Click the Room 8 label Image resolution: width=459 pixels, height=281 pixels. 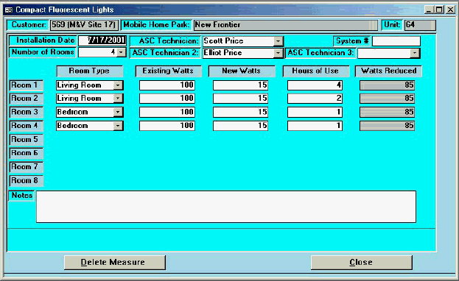[x=26, y=181]
